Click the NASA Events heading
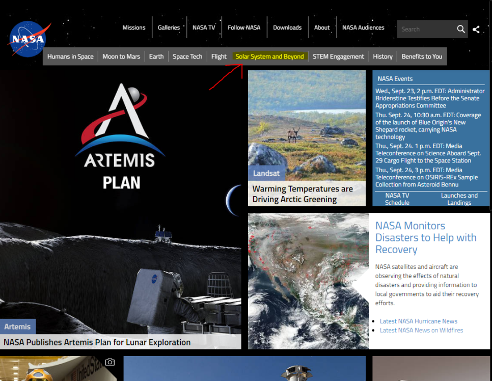Image resolution: width=492 pixels, height=381 pixels. pos(395,79)
